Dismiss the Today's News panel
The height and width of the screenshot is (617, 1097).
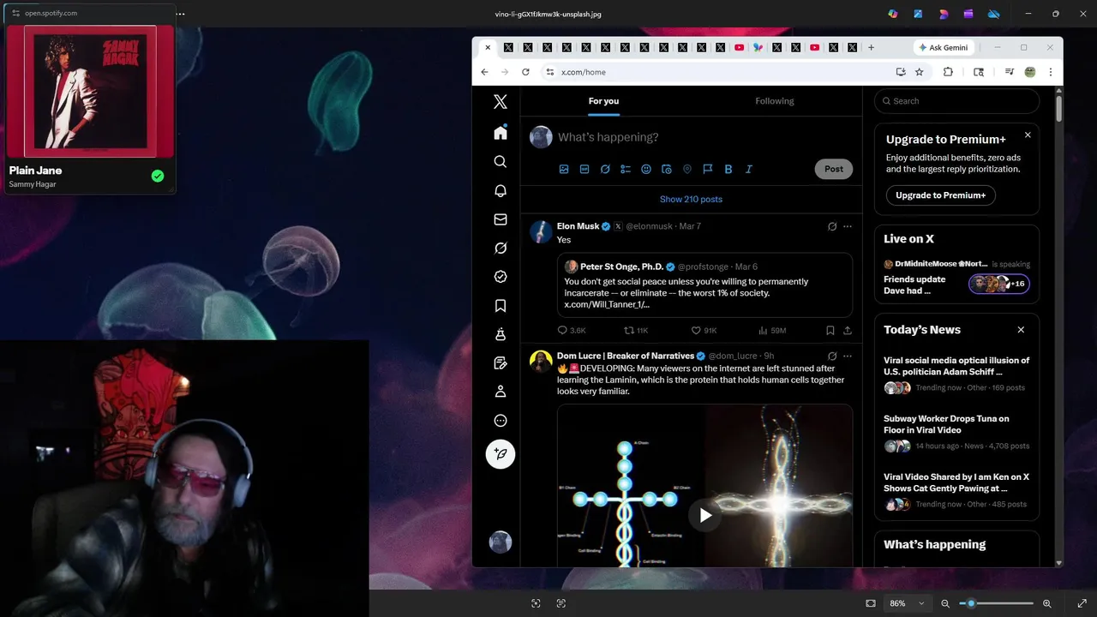(1021, 329)
